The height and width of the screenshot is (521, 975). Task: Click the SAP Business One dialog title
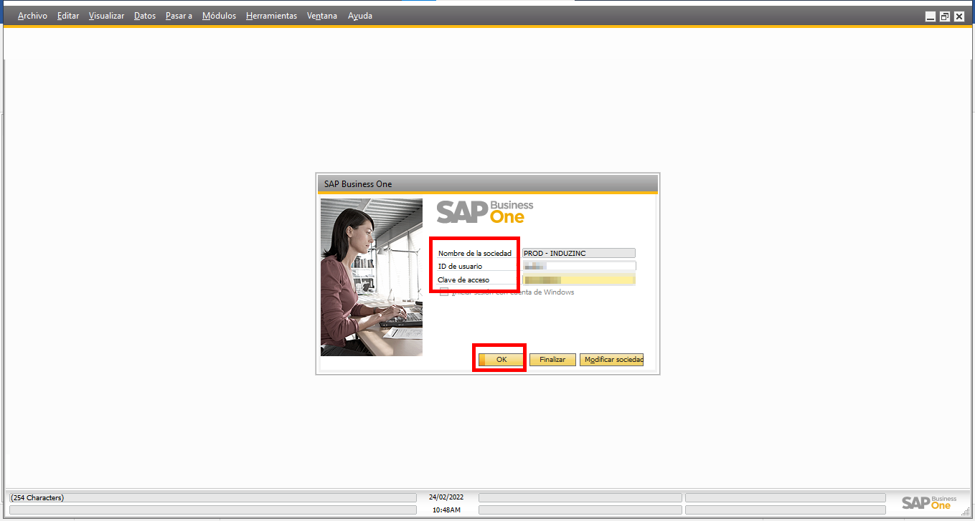(358, 184)
